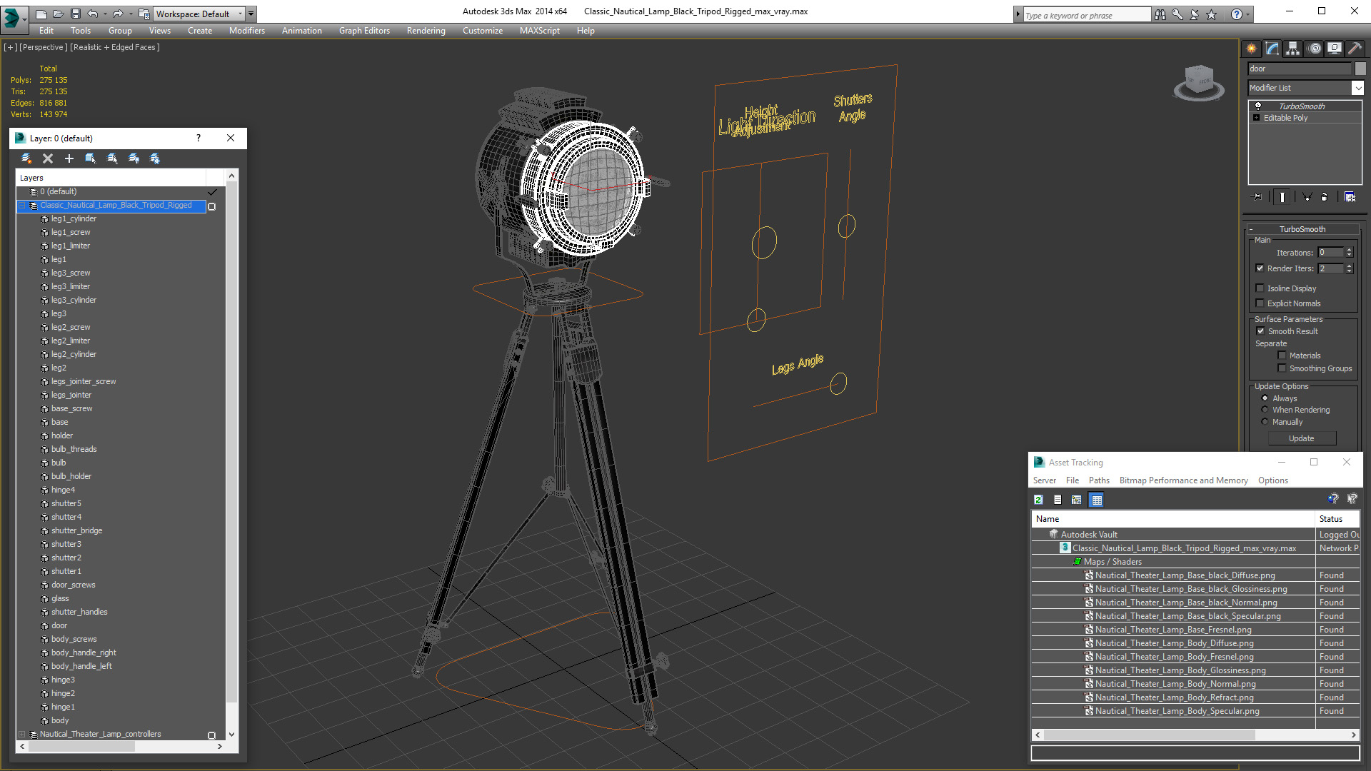Open the Graph Editors menu

click(x=364, y=31)
